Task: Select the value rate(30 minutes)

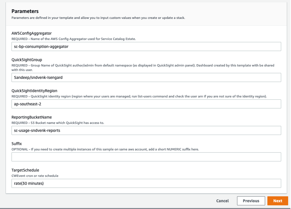Action: pyautogui.click(x=29, y=183)
